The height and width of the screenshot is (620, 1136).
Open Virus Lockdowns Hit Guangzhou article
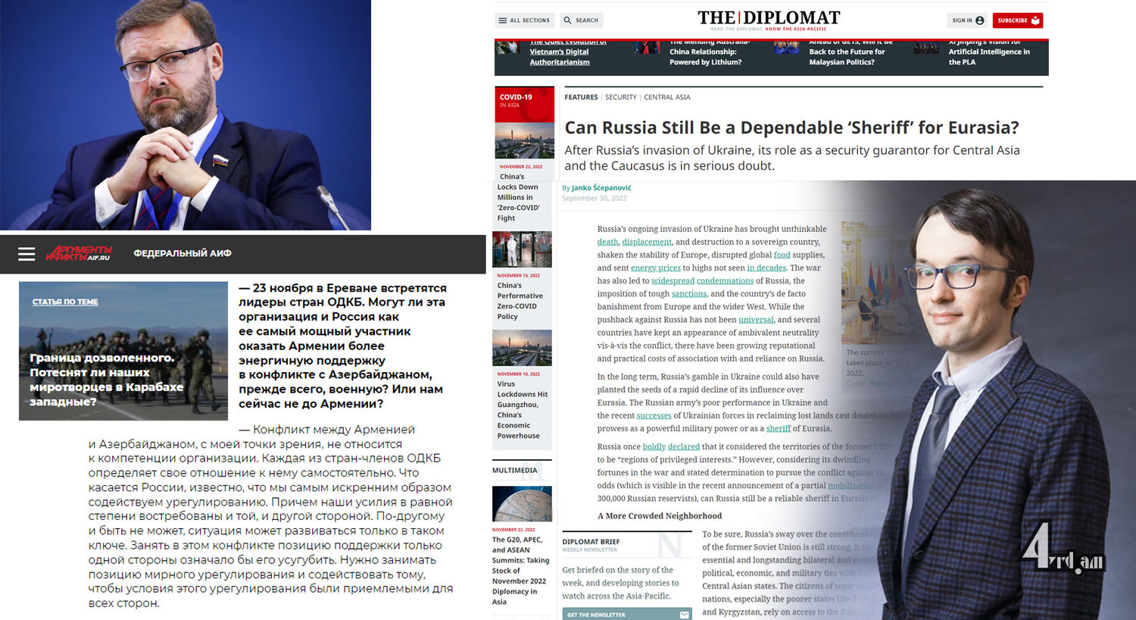(x=523, y=410)
